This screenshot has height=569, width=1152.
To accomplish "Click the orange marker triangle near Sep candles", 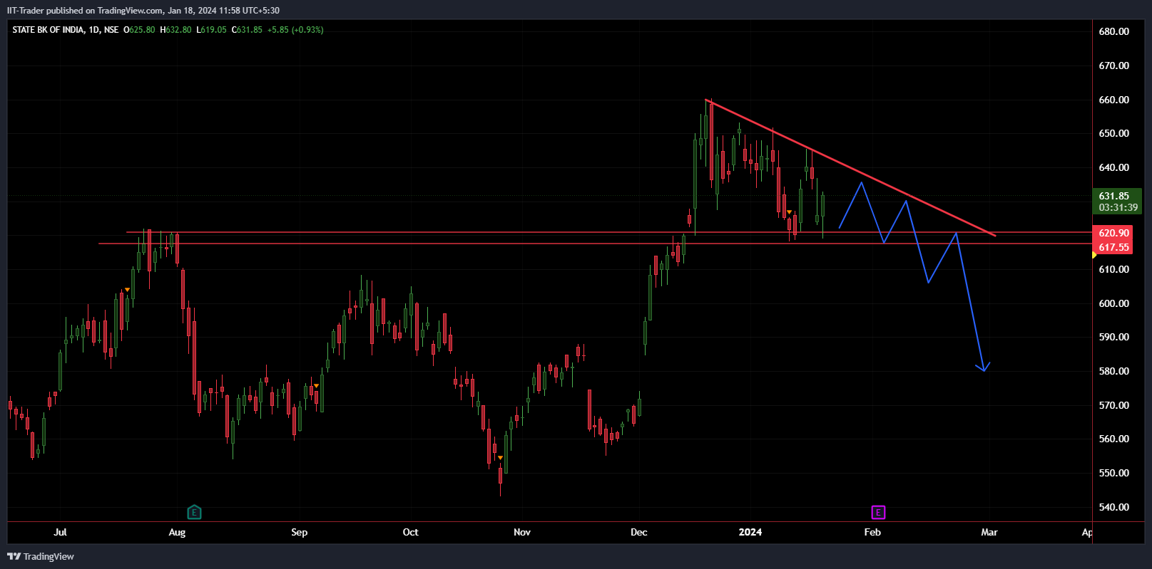I will click(x=316, y=386).
